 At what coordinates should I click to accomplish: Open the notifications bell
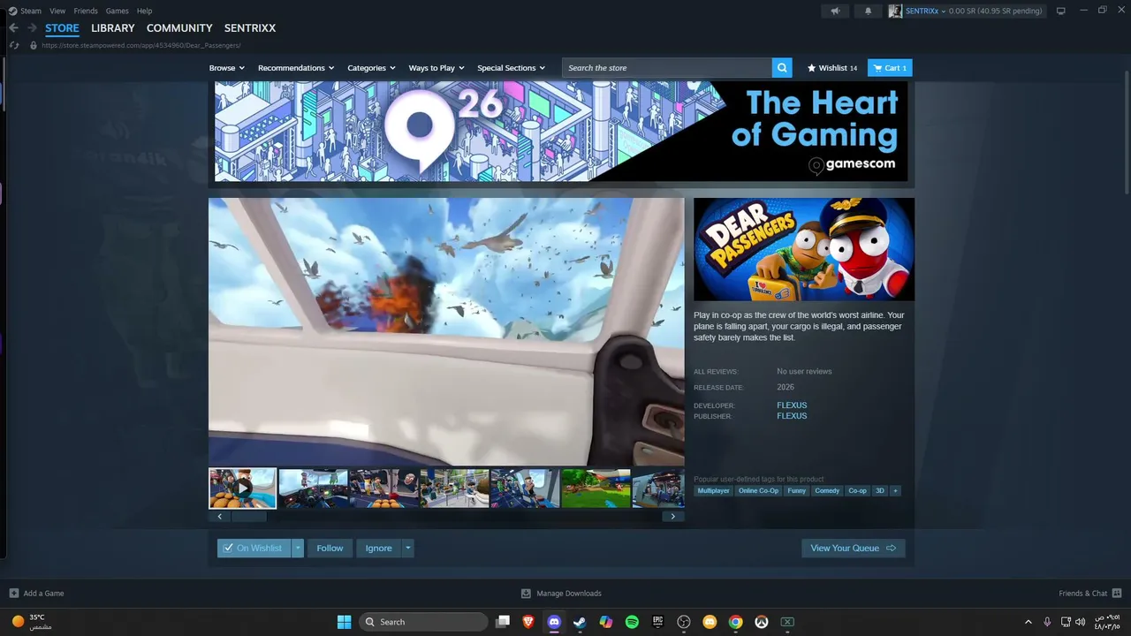pos(868,11)
